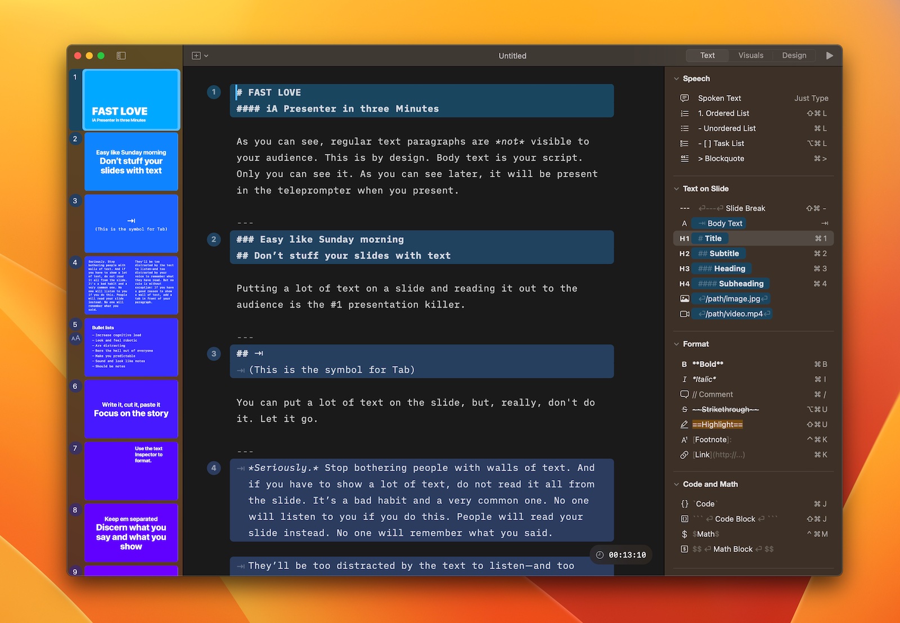Select the 'Focus on the story' thumbnail
900x623 pixels.
pos(132,409)
